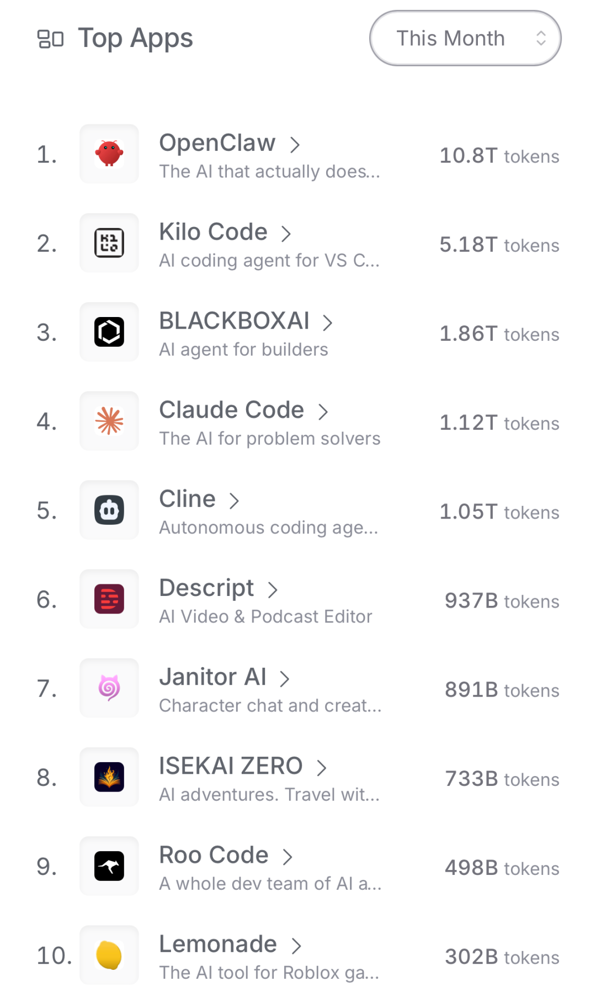
Task: Click the Lemonade app title
Action: click(217, 944)
